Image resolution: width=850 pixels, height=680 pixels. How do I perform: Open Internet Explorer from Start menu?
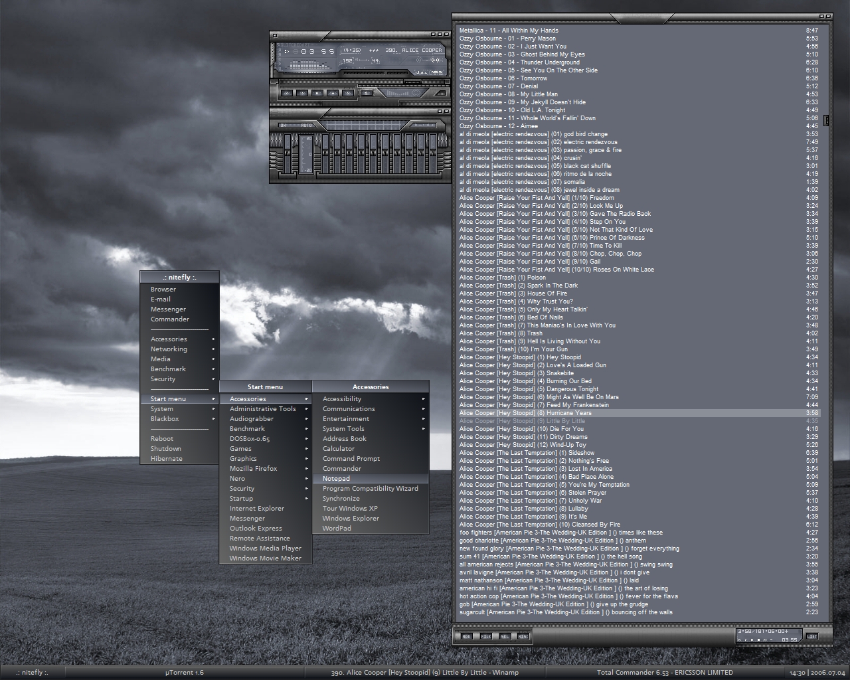(x=266, y=509)
